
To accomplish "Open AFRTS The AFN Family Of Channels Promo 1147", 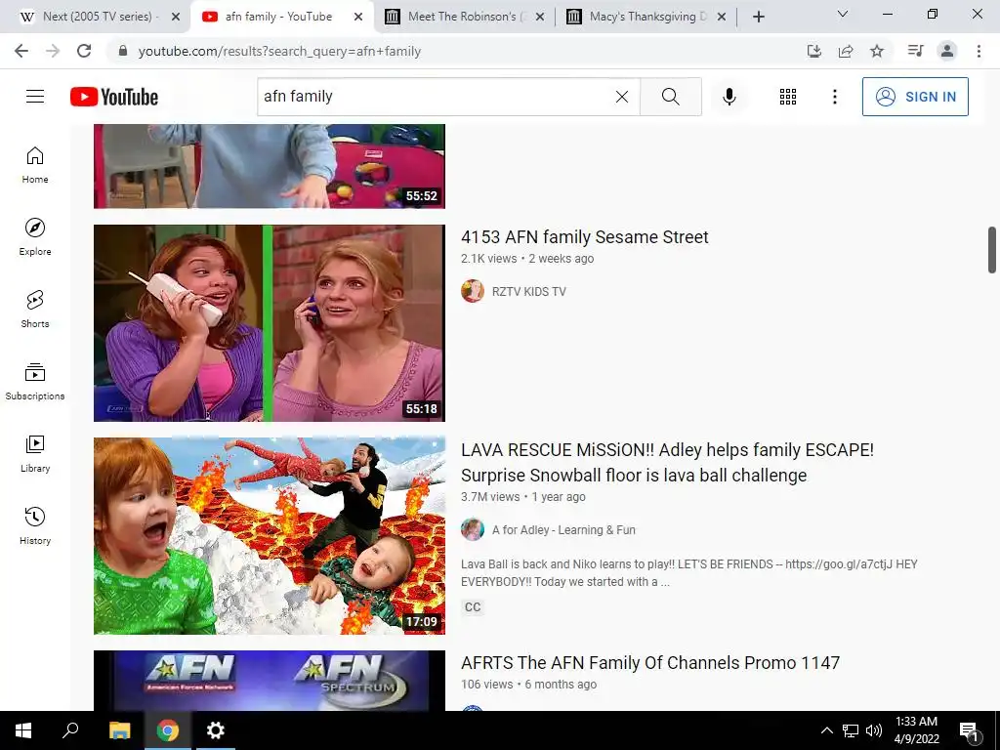I will [649, 663].
